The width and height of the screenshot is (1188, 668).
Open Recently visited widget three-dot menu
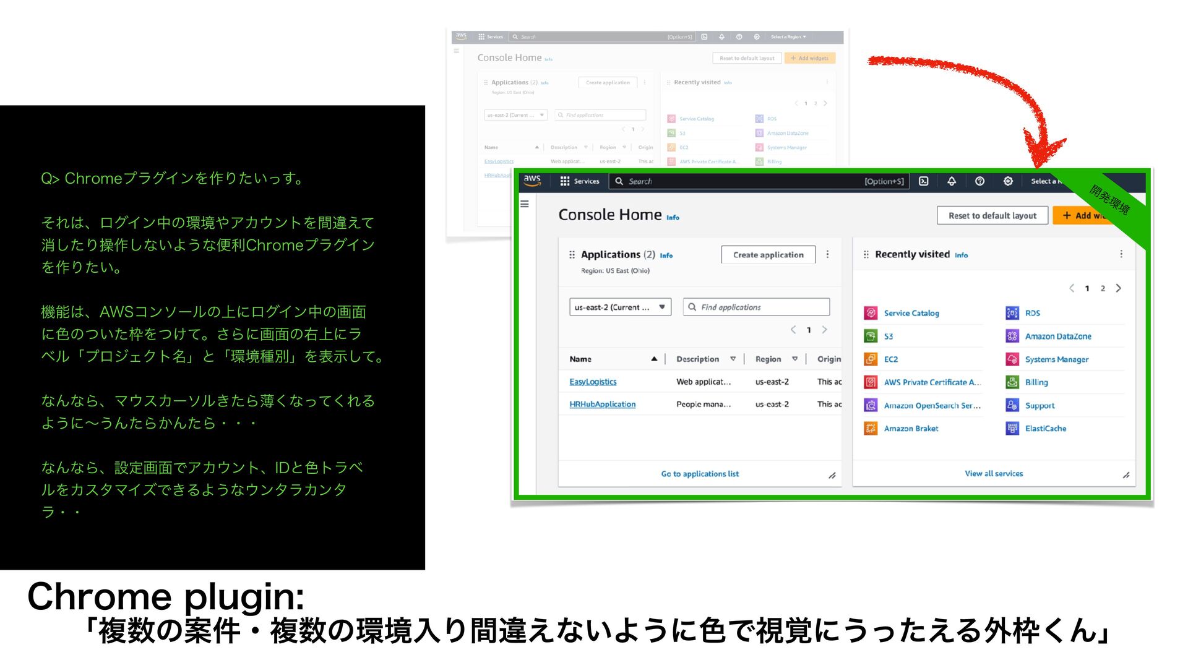coord(1121,254)
